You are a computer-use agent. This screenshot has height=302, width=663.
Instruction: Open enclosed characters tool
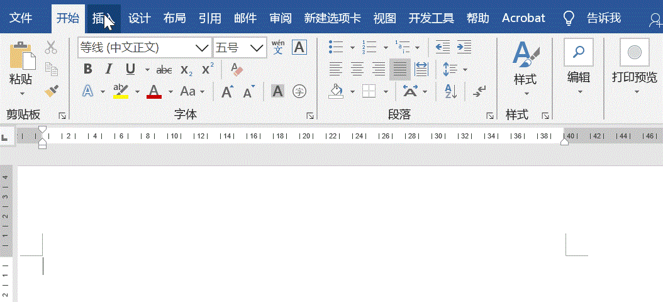(x=299, y=91)
